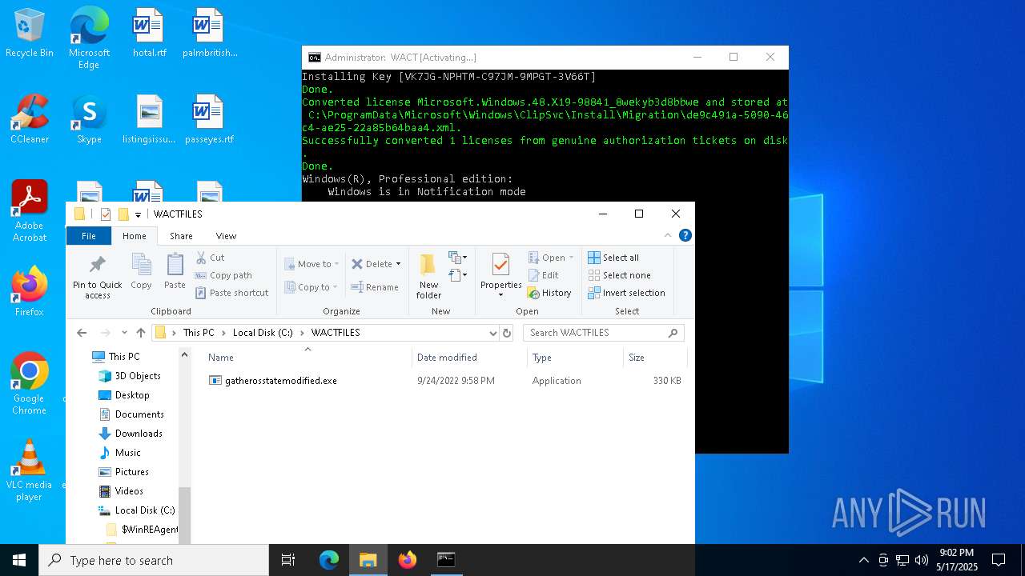Click Local Disk (C:) in address bar
Viewport: 1025px width, 576px height.
[263, 333]
